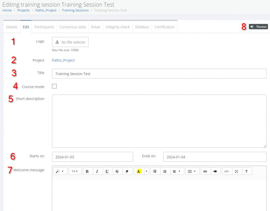Enable the Course mode checkbox
270x211 pixels.
click(x=54, y=86)
